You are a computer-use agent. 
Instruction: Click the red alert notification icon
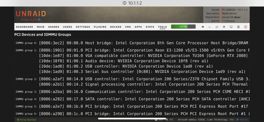246,27
